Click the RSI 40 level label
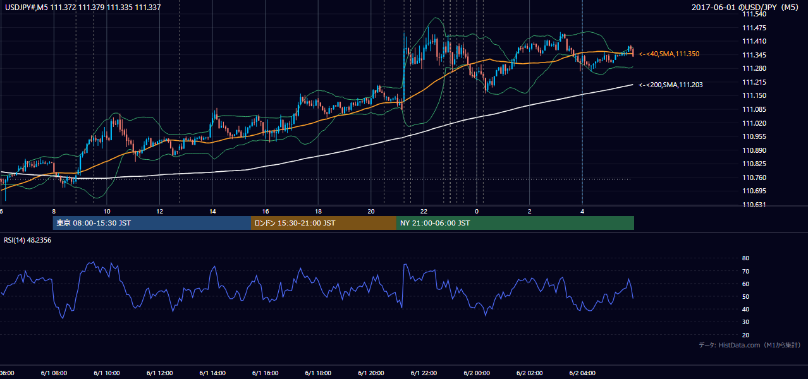The image size is (808, 379). click(x=745, y=309)
